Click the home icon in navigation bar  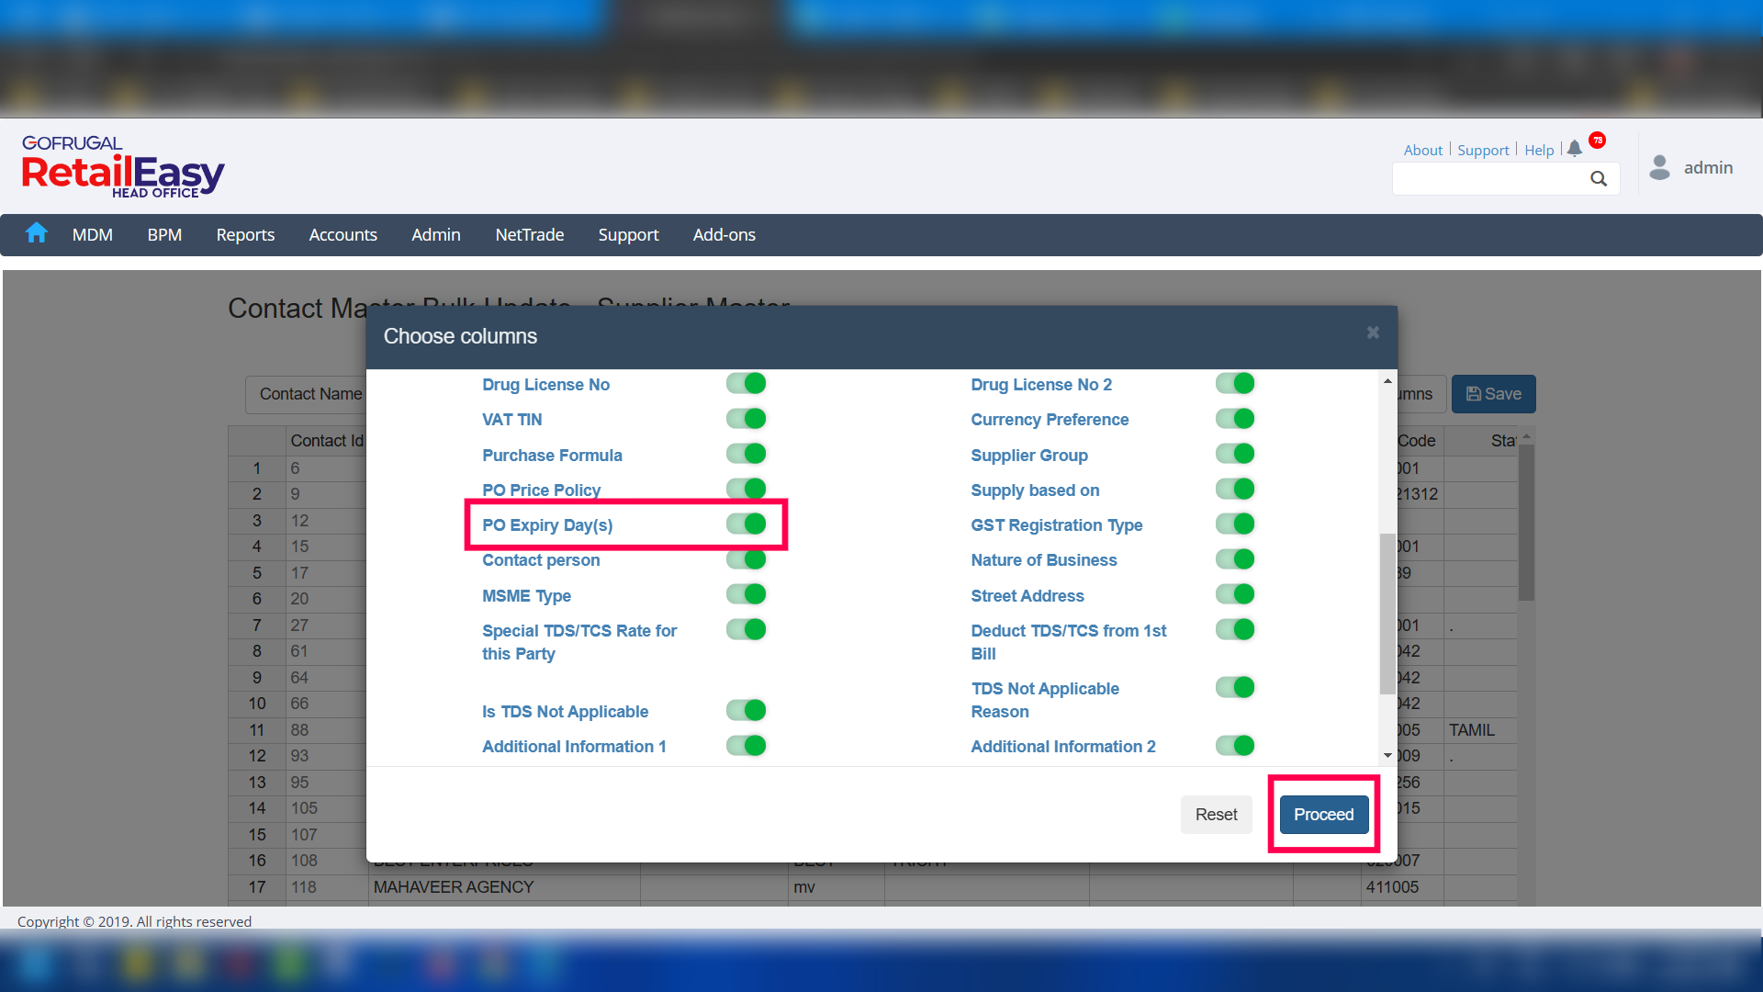click(37, 233)
